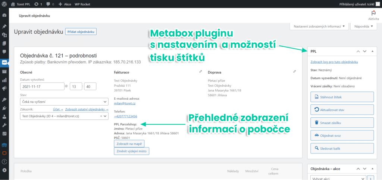Open the WordPress logo menu
Screen dimensions: 382x180
(x=4, y=4)
